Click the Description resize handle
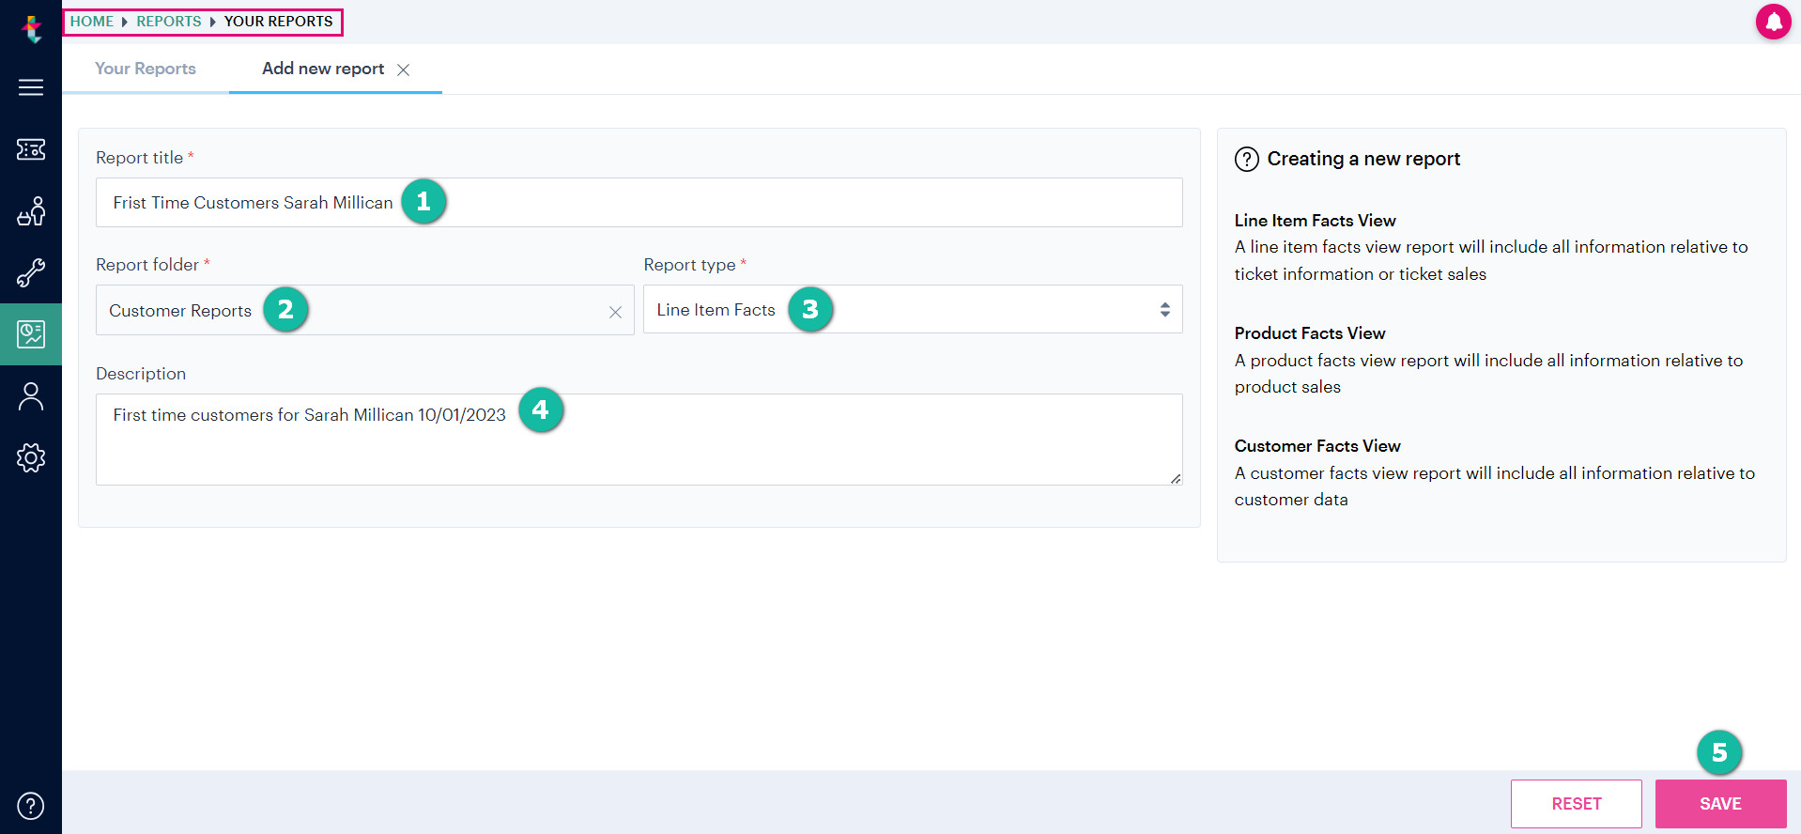 (1176, 478)
